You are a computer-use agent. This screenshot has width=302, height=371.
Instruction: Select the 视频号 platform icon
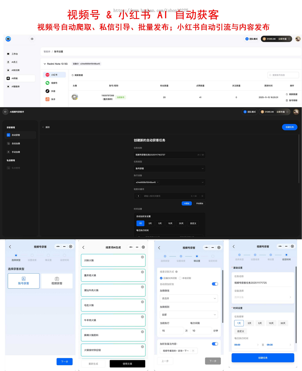pos(47,83)
